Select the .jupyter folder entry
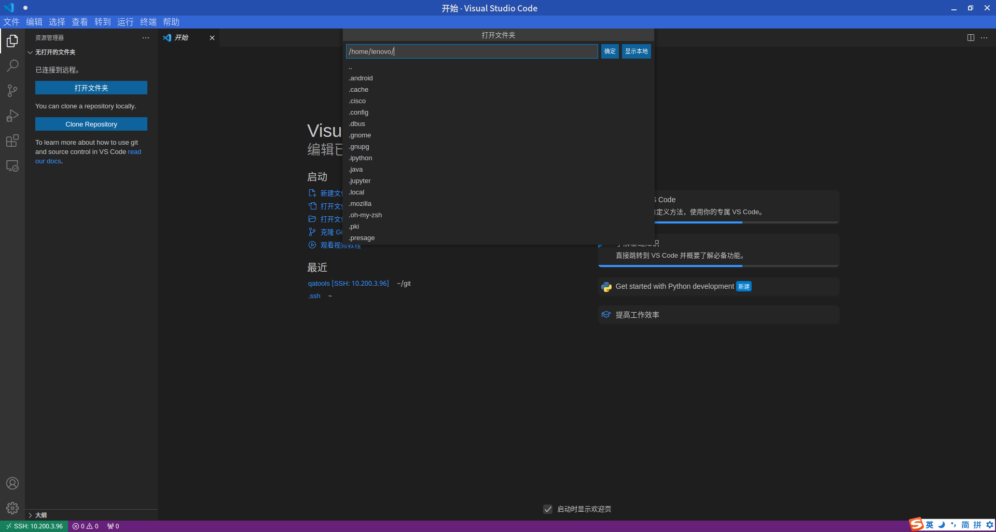This screenshot has height=532, width=996. pyautogui.click(x=498, y=181)
